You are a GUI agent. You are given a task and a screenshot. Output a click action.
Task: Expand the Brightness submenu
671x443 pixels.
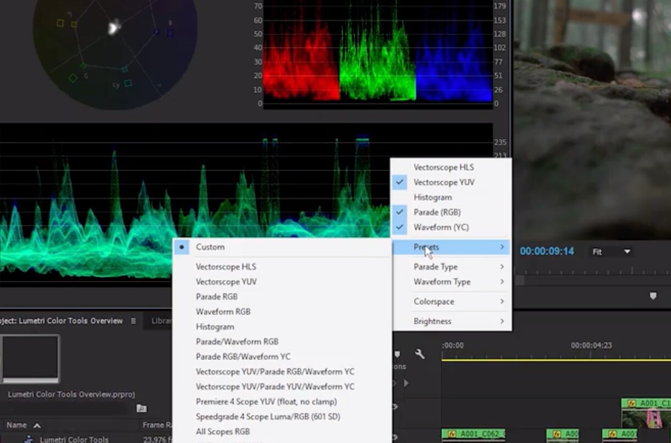451,321
